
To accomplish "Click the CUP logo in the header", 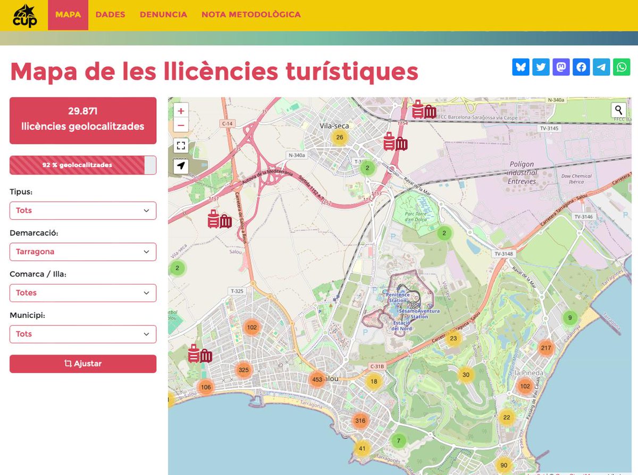I will [x=25, y=15].
